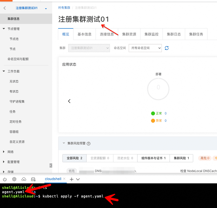This screenshot has height=208, width=217.
Task: Add a new Cloud Shell tab
Action: 71,179
